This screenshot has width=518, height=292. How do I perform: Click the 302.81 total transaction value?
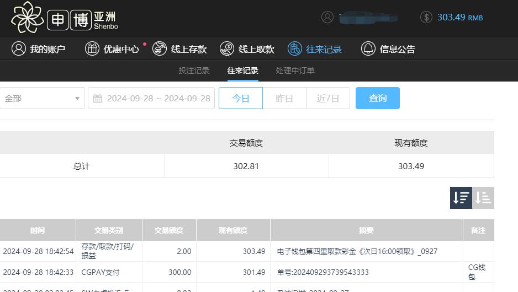coord(246,166)
